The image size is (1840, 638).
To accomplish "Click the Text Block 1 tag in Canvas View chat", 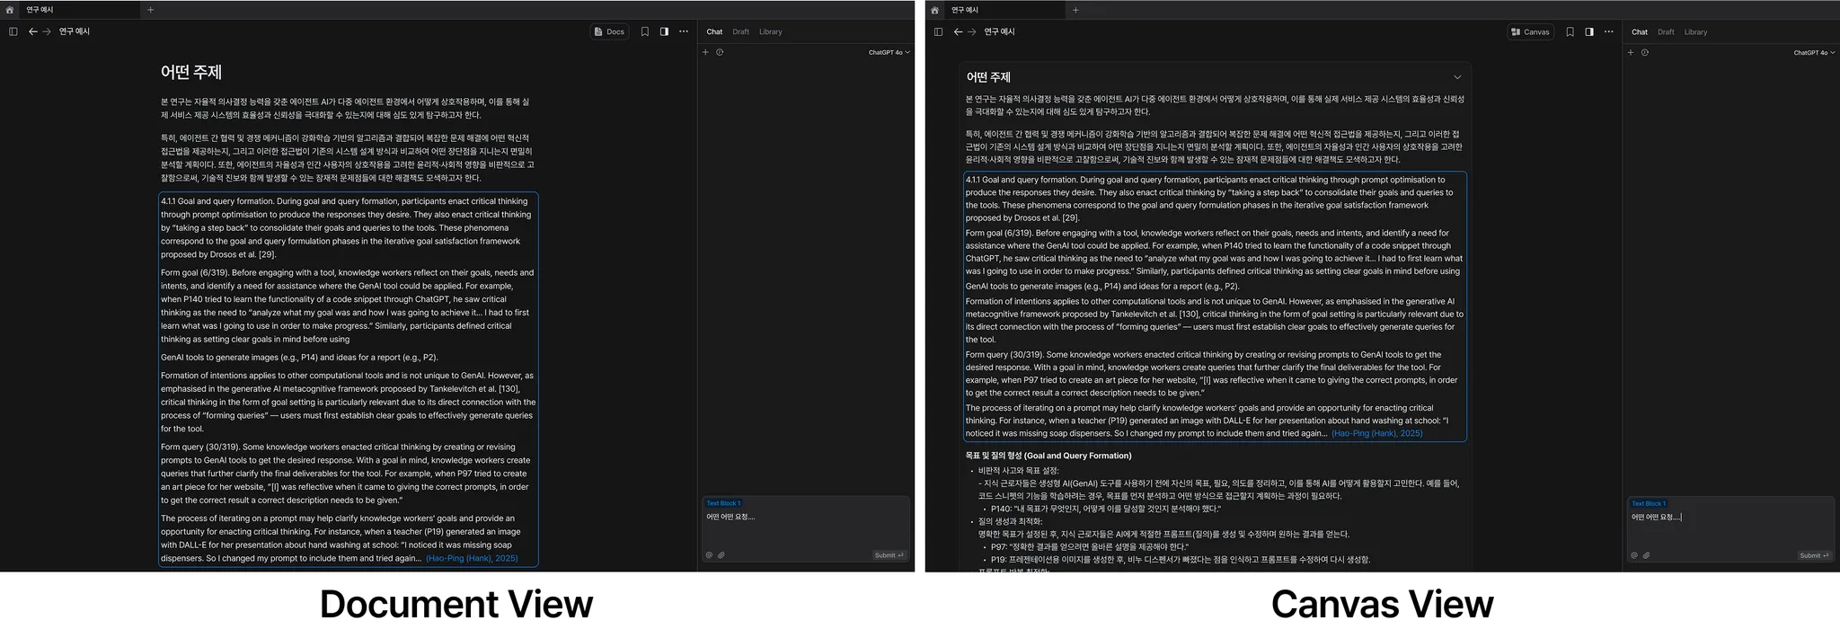I will (1649, 503).
